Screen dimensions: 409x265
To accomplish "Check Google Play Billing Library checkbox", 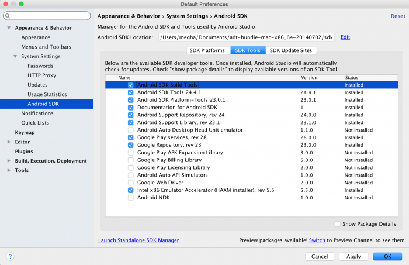I will (x=131, y=160).
